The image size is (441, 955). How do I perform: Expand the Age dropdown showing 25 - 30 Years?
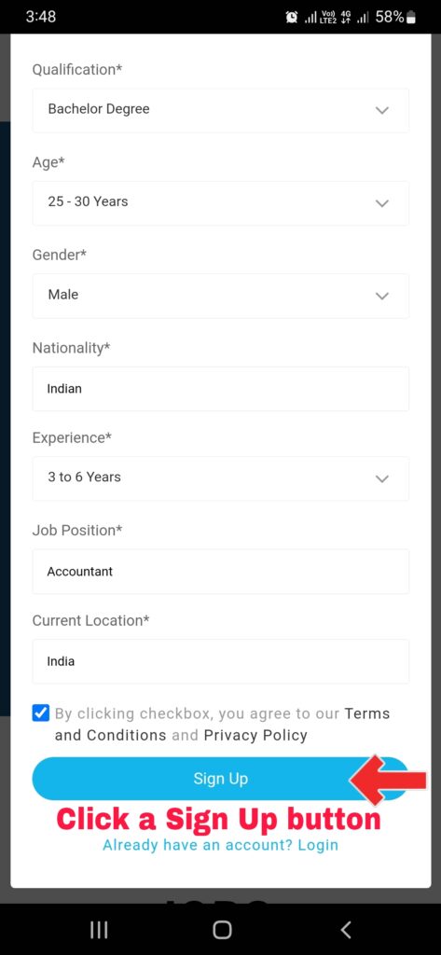point(220,202)
